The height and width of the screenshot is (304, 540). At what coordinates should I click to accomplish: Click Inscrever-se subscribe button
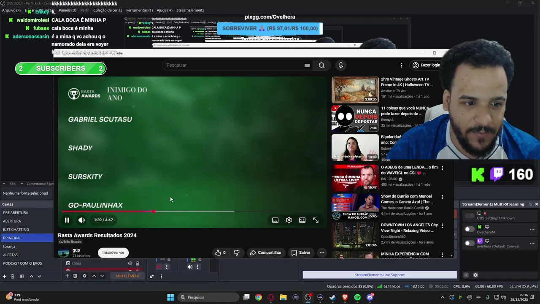[x=113, y=252]
